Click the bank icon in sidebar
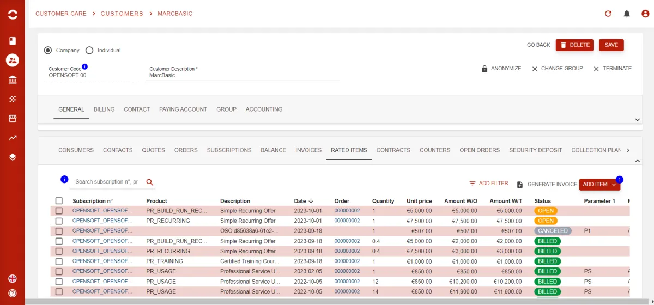This screenshot has height=305, width=654. 13,80
